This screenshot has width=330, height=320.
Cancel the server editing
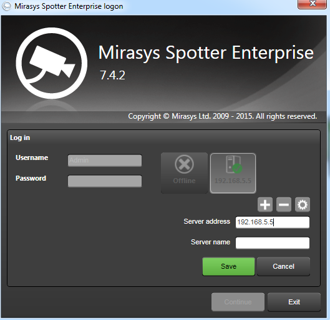pos(283,266)
